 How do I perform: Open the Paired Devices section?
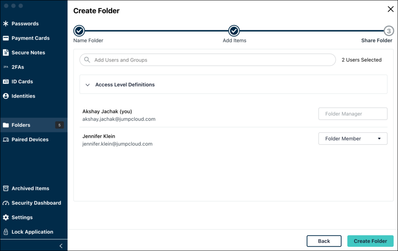pos(30,139)
